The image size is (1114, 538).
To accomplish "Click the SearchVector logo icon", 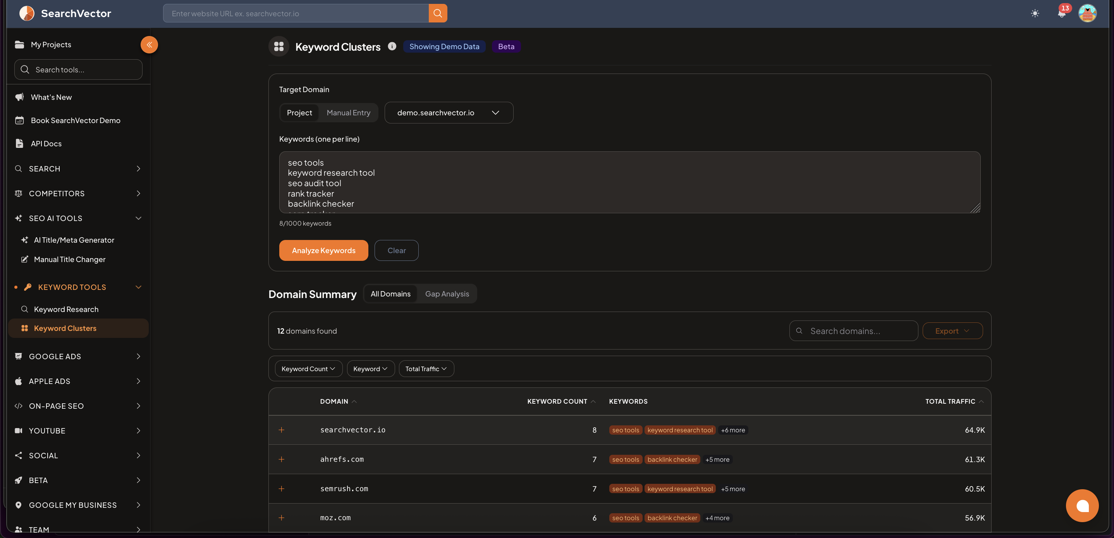I will coord(26,14).
